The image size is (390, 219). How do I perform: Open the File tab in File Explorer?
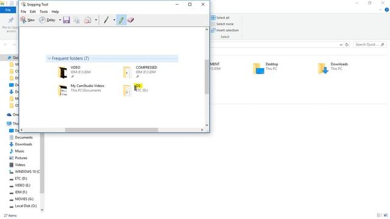[x=8, y=10]
